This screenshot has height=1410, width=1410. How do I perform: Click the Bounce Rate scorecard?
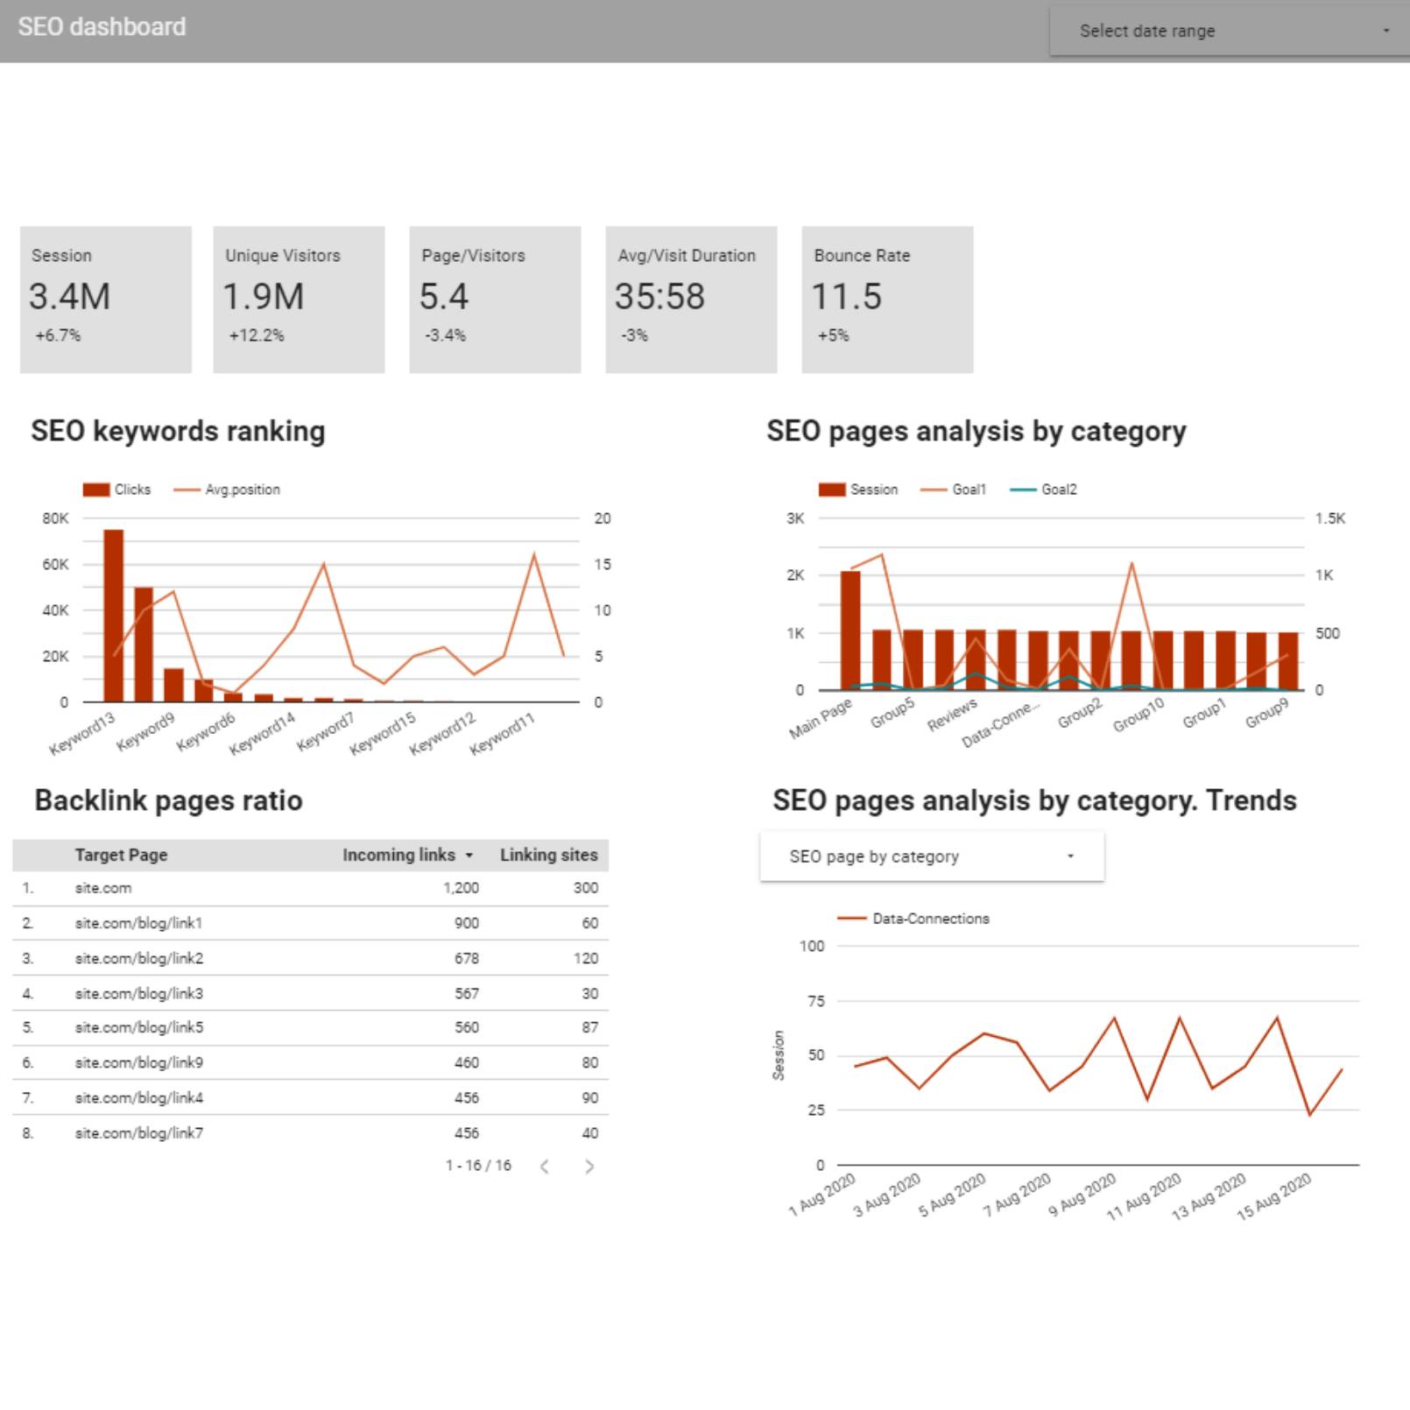887,300
